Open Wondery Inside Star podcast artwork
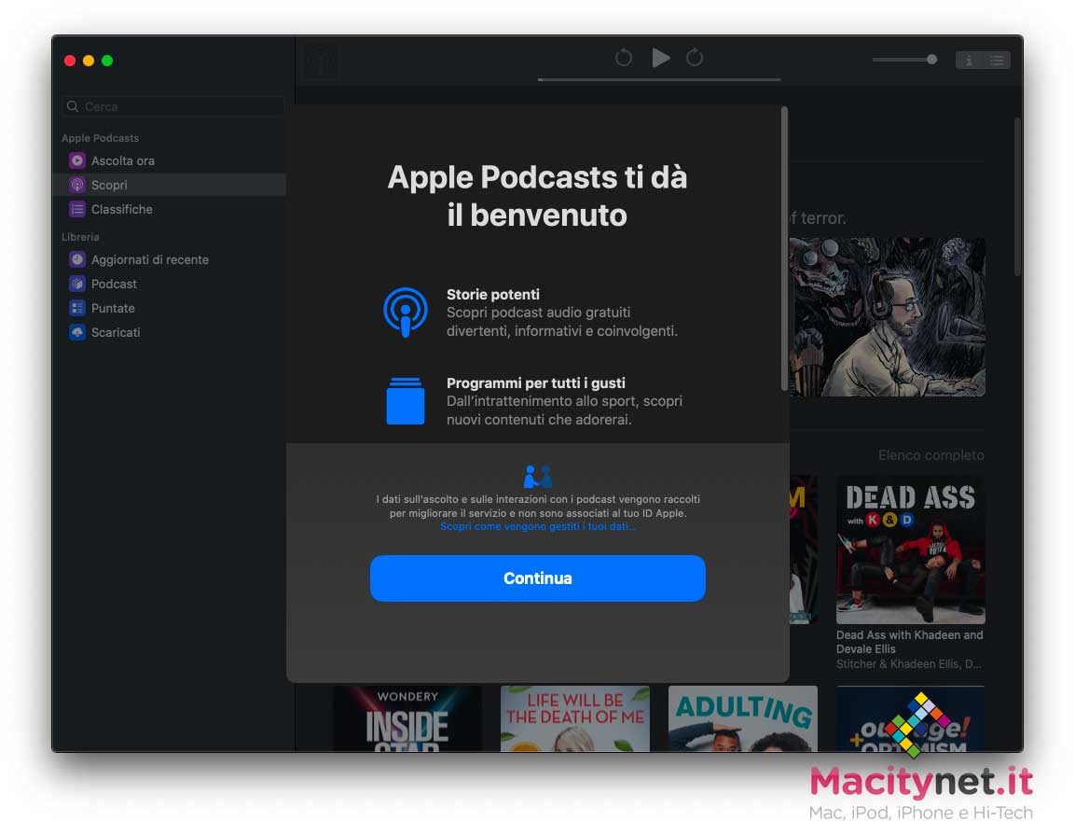Image resolution: width=1075 pixels, height=821 pixels. (407, 718)
